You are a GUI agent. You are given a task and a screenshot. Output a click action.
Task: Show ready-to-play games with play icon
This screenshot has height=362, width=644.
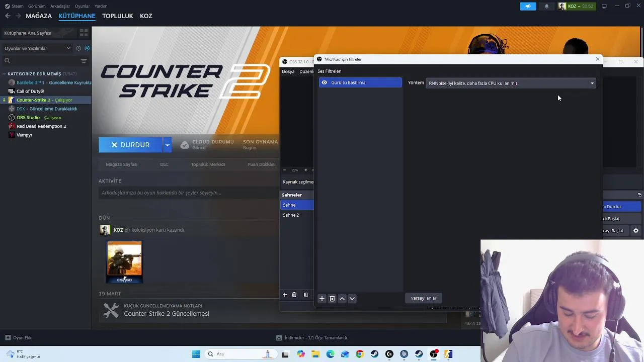tap(87, 48)
